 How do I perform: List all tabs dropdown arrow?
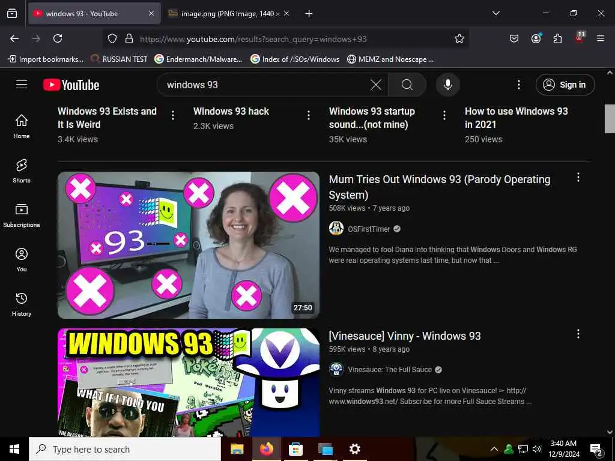coord(496,13)
